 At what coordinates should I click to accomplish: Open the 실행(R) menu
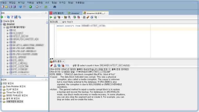pos(39,3)
